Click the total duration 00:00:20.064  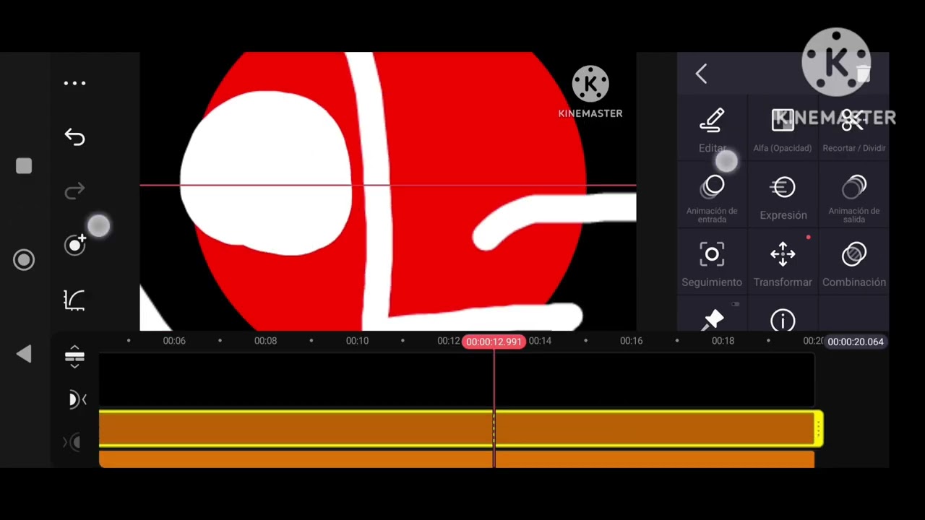point(856,342)
